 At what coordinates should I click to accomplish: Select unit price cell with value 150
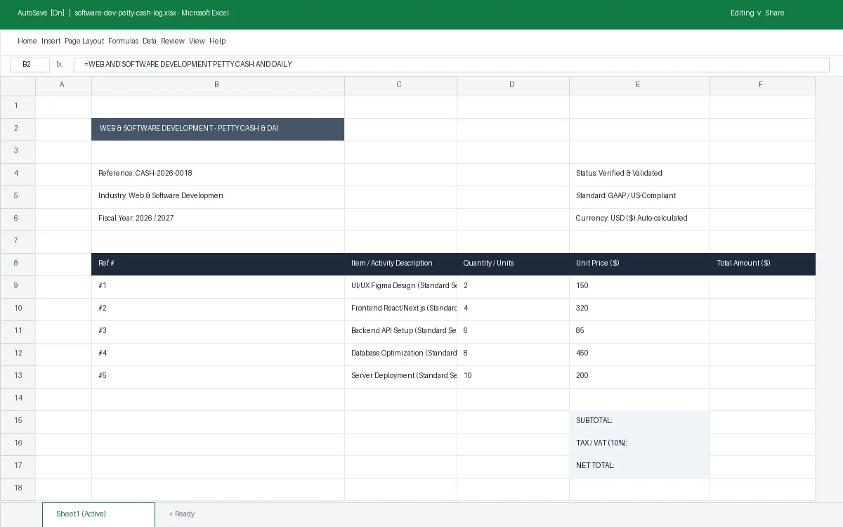639,286
